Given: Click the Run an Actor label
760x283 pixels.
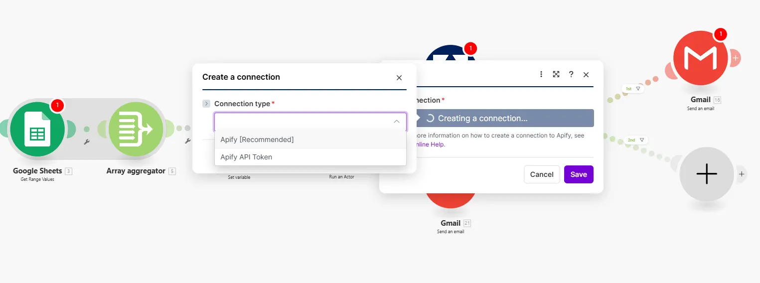Looking at the screenshot, I should [x=341, y=177].
